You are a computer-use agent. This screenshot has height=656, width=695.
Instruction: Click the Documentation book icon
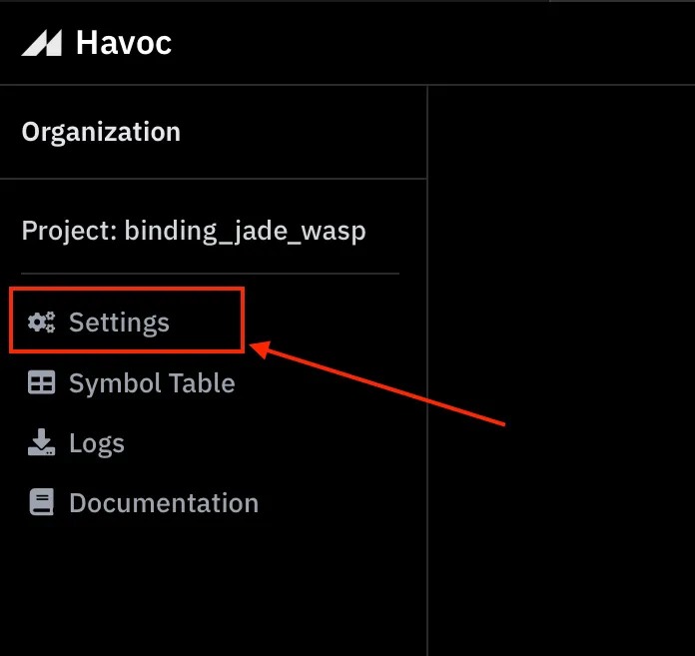[42, 502]
